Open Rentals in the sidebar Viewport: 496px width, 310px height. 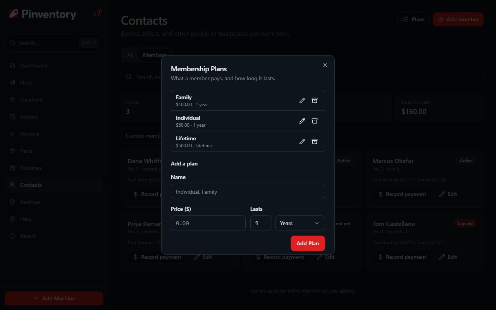point(54,117)
